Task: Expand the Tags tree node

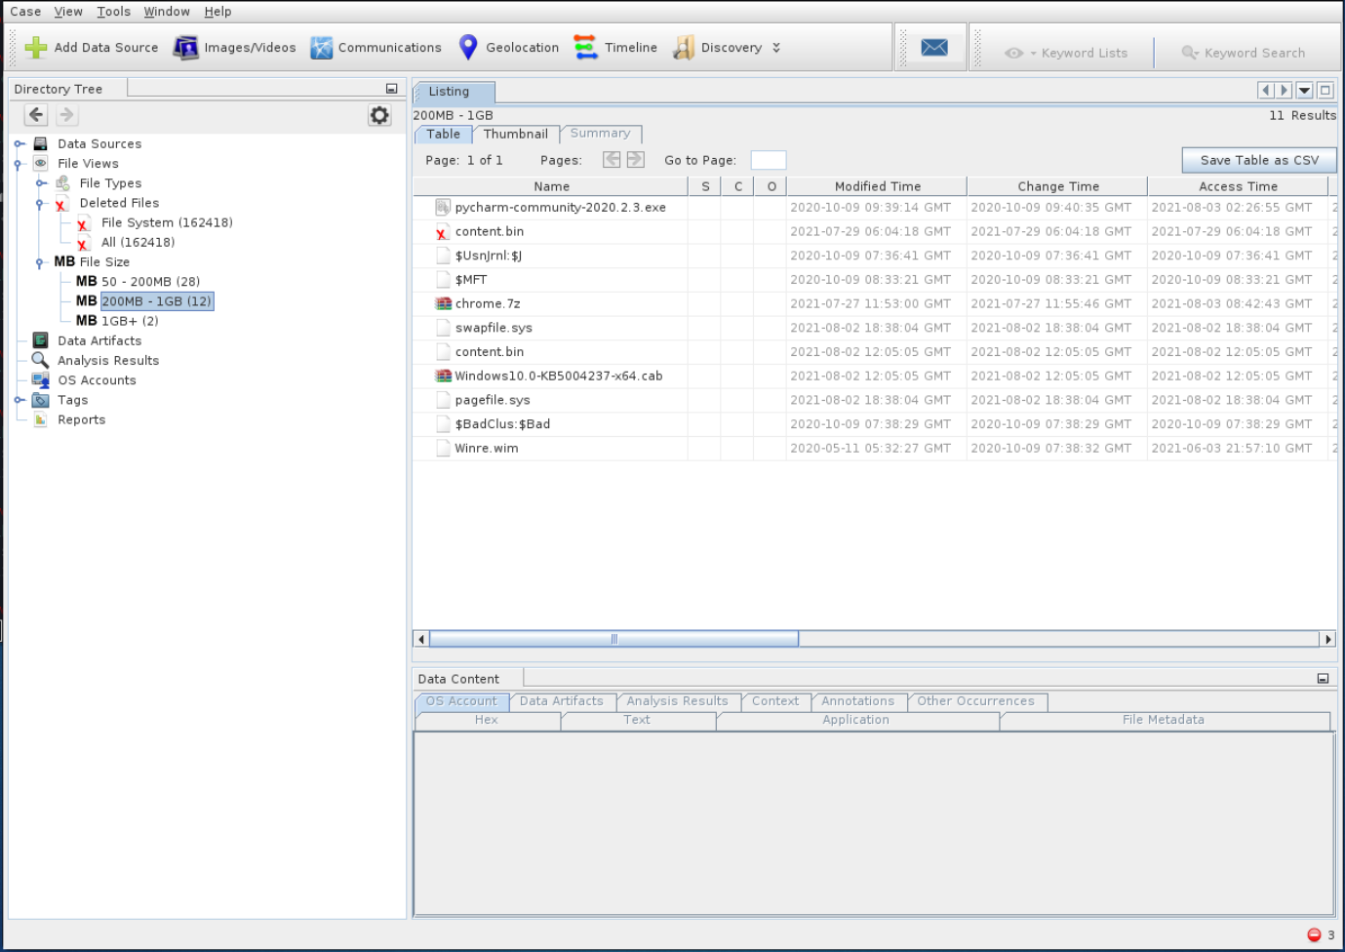Action: click(x=19, y=400)
